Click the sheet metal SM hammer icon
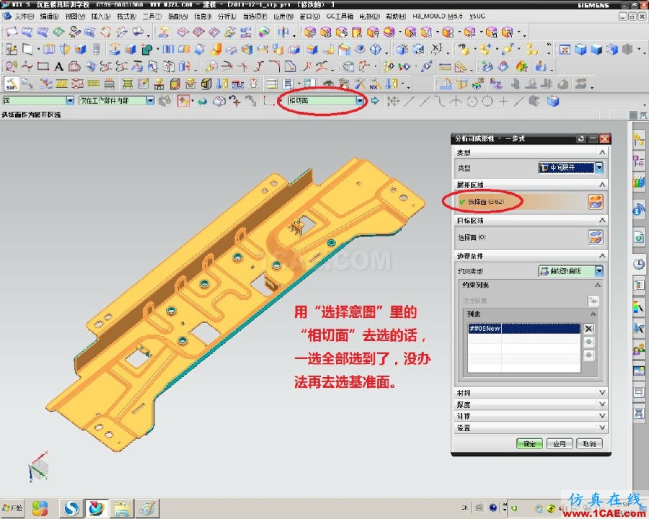Image resolution: width=649 pixels, height=519 pixels. click(x=11, y=84)
